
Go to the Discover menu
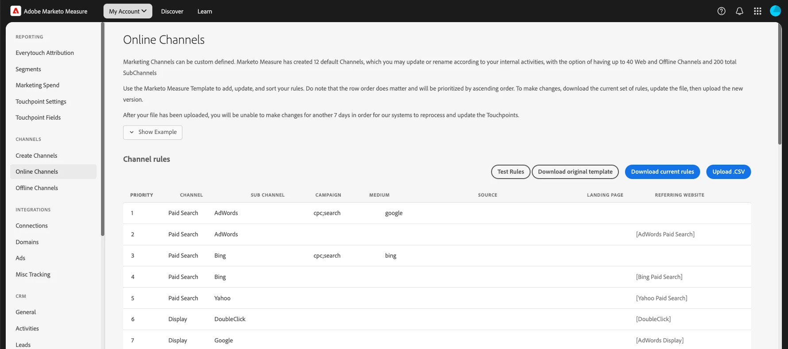[172, 11]
